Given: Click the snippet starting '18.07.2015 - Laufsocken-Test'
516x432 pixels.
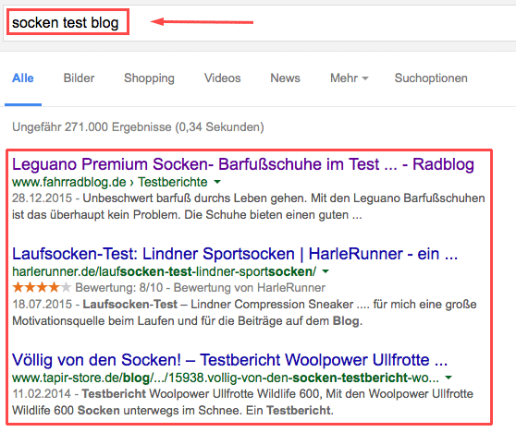Looking at the screenshot, I should pyautogui.click(x=244, y=312).
